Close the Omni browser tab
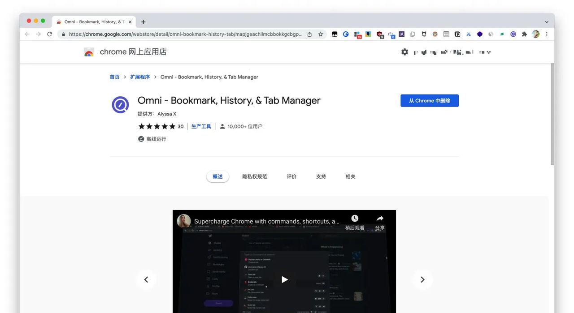The image size is (574, 313). coord(130,22)
